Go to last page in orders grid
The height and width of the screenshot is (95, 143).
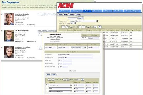[x=84, y=27]
